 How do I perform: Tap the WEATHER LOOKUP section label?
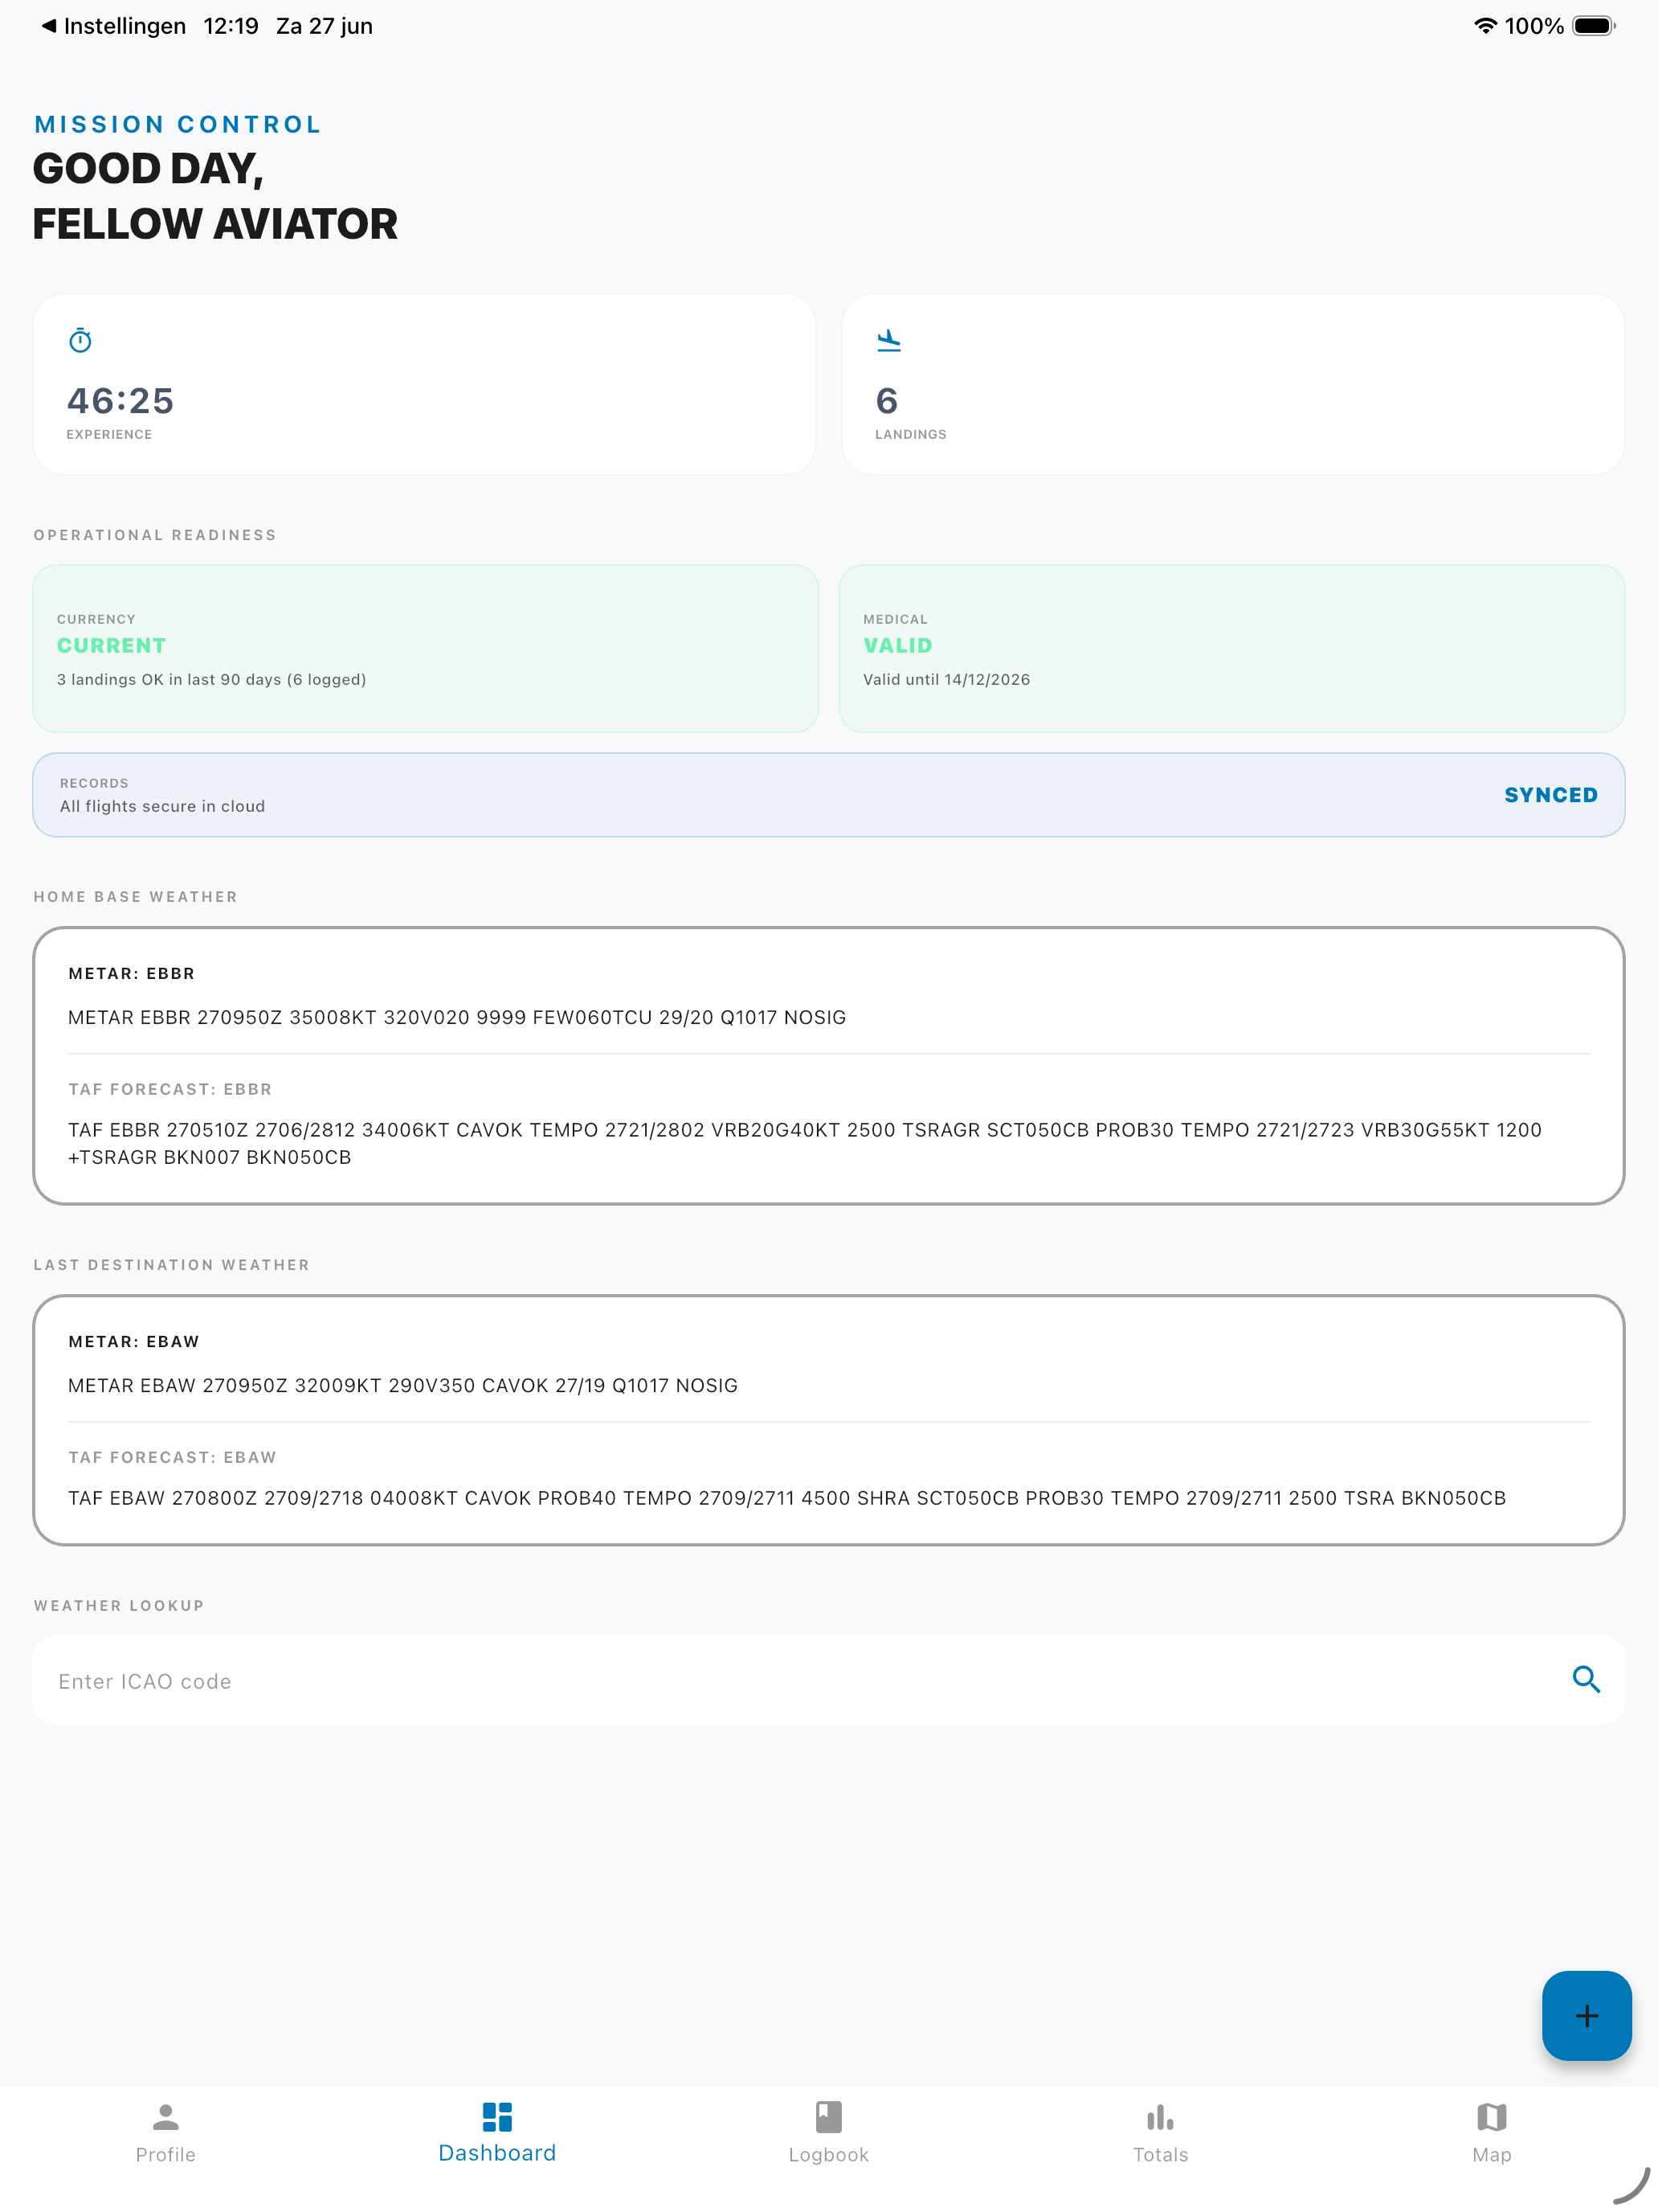click(119, 1606)
